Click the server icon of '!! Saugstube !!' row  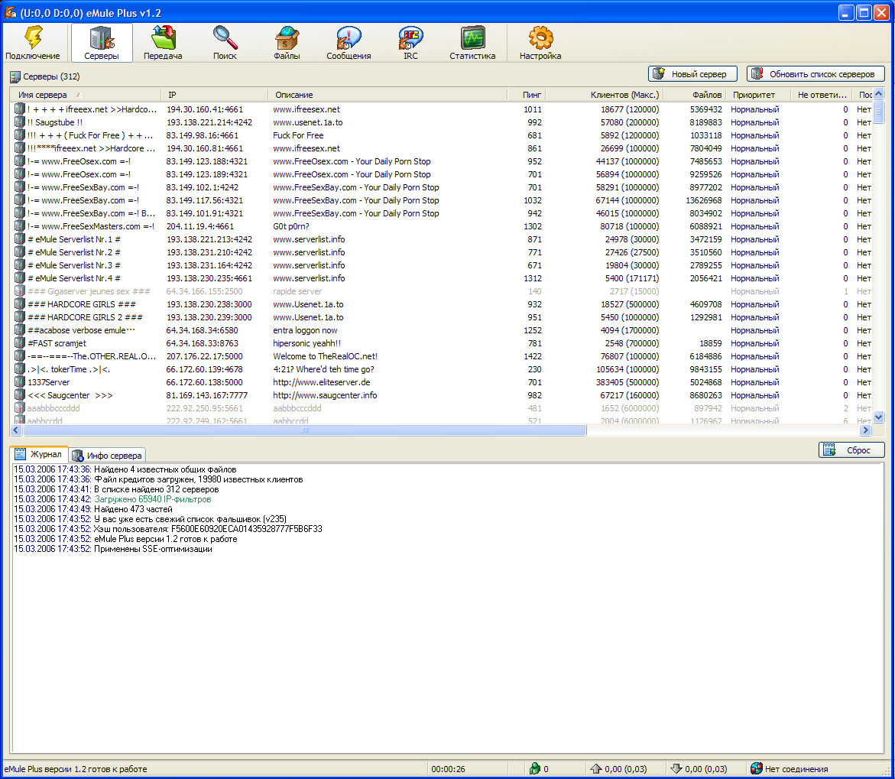coord(19,122)
